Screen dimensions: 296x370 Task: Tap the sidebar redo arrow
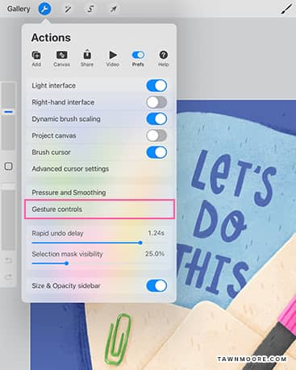pos(9,276)
